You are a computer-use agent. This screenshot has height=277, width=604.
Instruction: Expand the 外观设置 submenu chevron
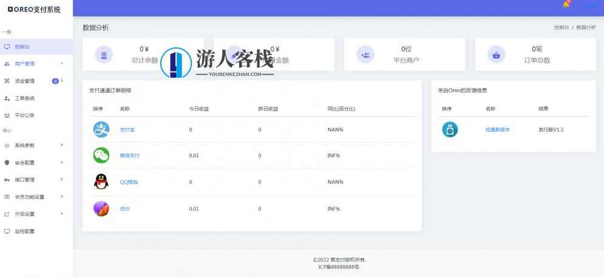[62, 213]
